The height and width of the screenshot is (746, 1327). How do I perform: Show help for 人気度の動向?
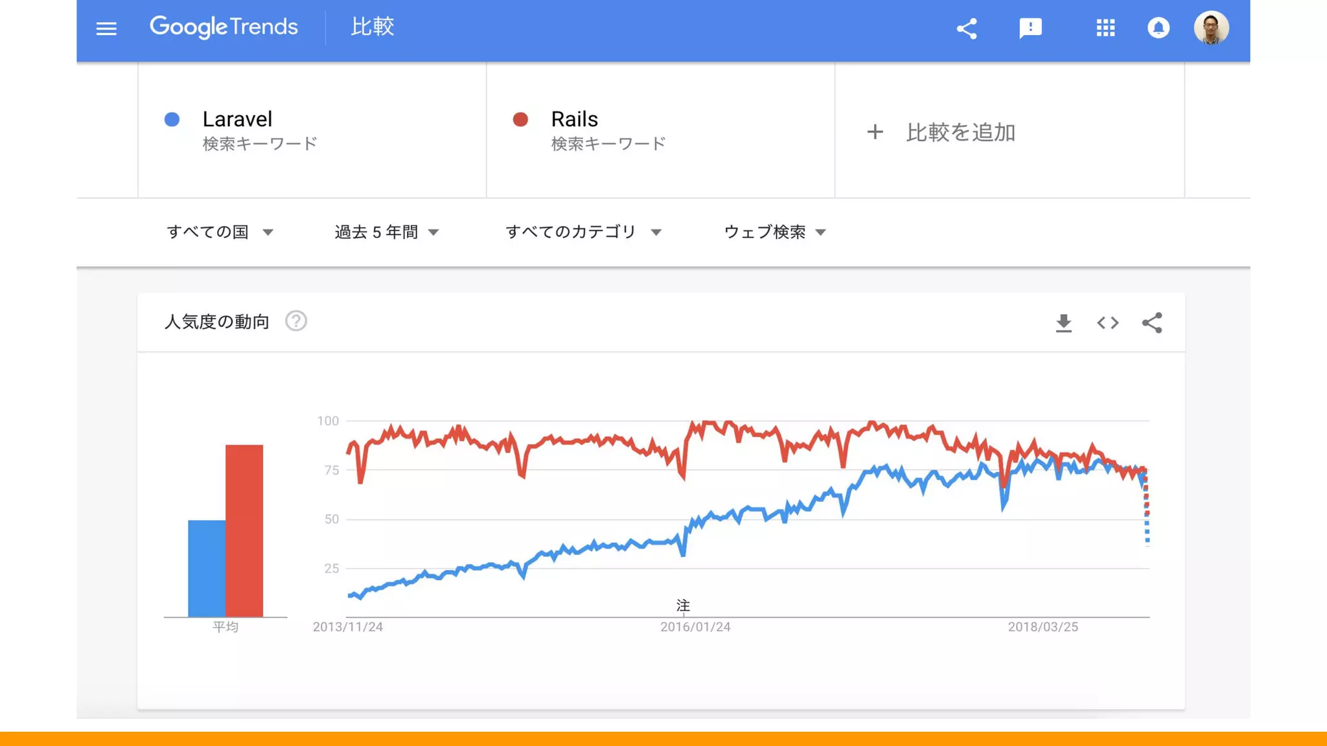click(296, 321)
